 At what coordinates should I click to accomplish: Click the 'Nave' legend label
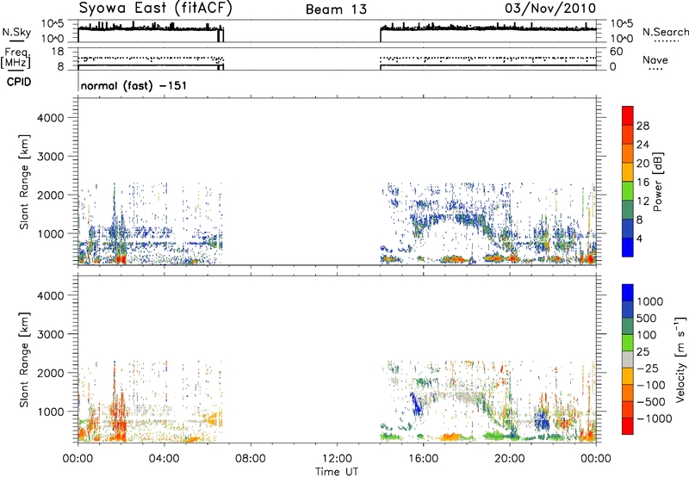point(655,60)
